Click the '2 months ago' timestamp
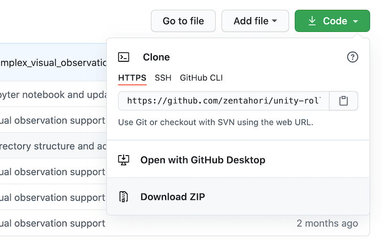The image size is (382, 244). [327, 223]
